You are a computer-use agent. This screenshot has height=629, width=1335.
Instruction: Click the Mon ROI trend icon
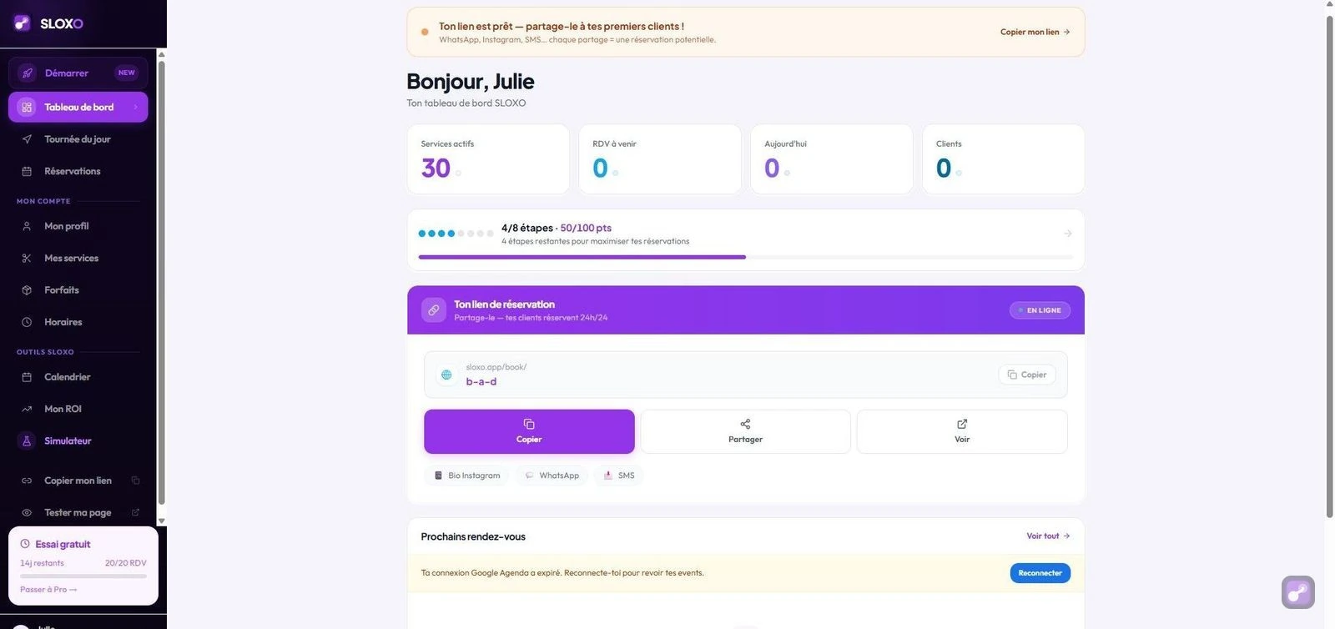pyautogui.click(x=27, y=409)
